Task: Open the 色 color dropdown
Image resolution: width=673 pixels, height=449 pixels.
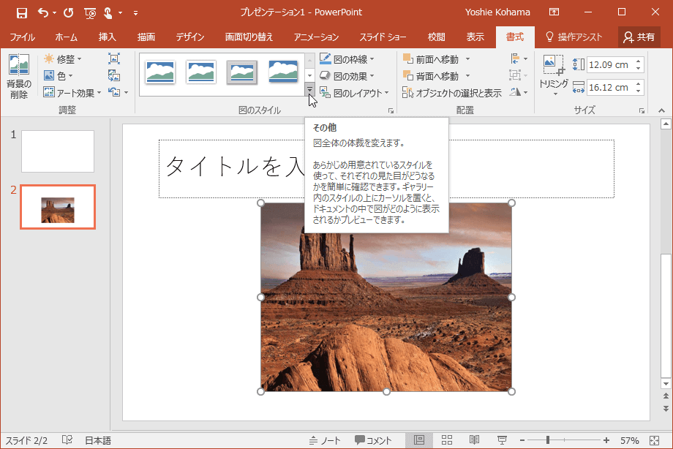Action: (59, 76)
